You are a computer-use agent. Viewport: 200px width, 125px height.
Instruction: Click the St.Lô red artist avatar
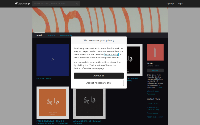click(x=155, y=52)
